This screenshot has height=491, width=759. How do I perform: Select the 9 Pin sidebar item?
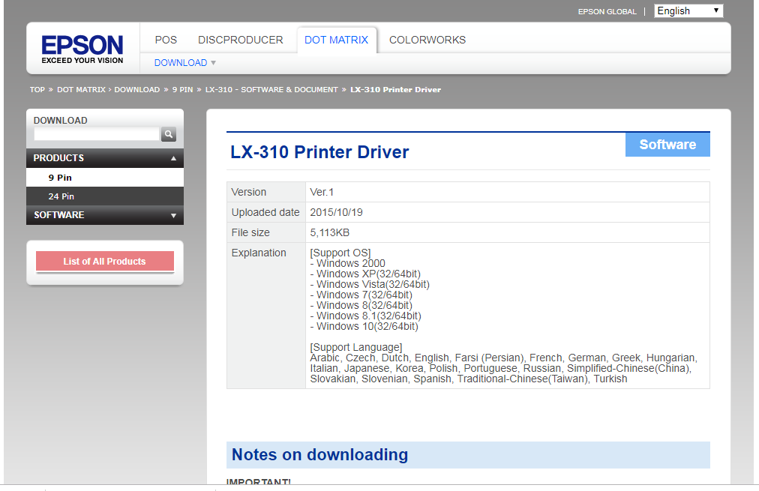(105, 178)
